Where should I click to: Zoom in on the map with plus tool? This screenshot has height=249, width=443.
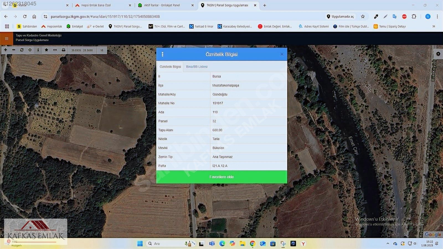tap(6, 50)
